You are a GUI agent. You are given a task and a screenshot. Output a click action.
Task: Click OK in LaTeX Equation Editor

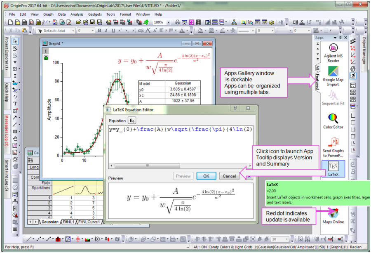pyautogui.click(x=207, y=176)
